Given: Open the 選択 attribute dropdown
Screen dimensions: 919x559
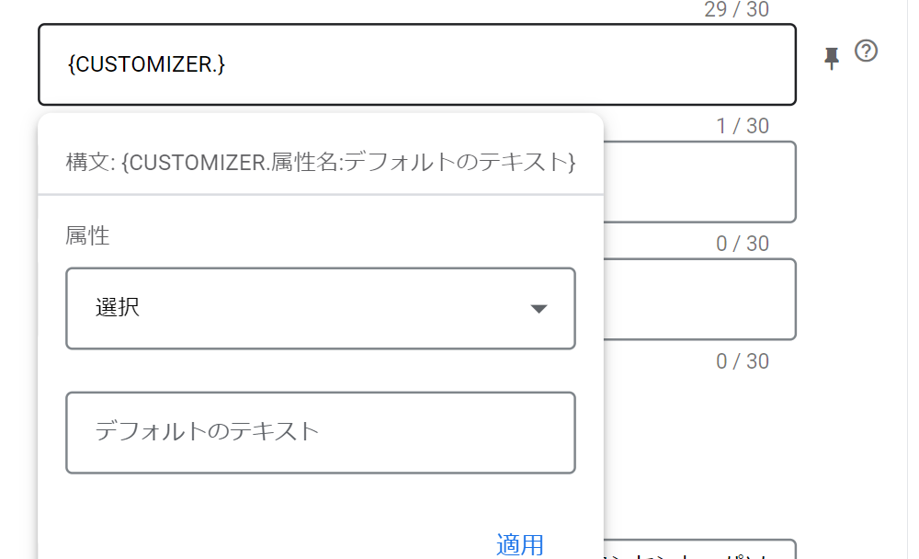Looking at the screenshot, I should pyautogui.click(x=320, y=309).
